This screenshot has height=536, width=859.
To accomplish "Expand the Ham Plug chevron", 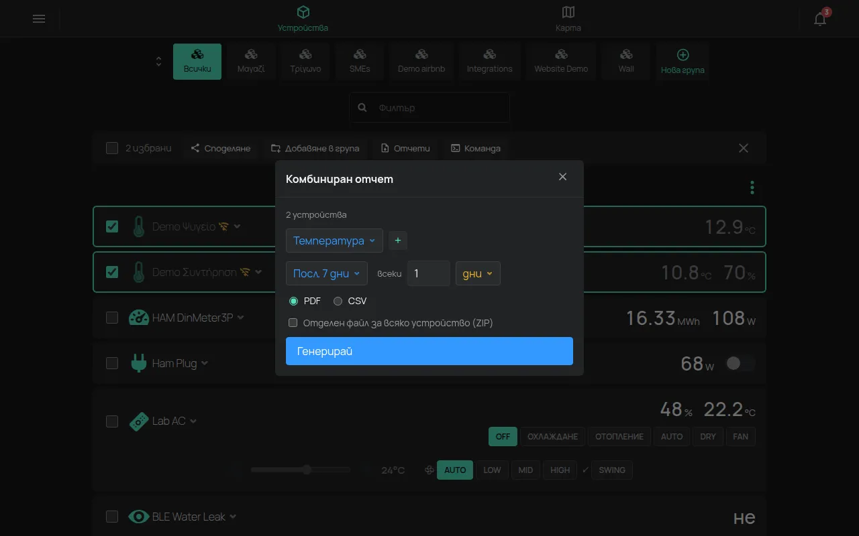I will [x=205, y=363].
